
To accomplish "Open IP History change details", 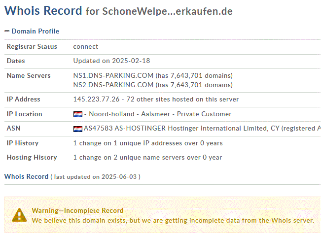I will 148,143.
